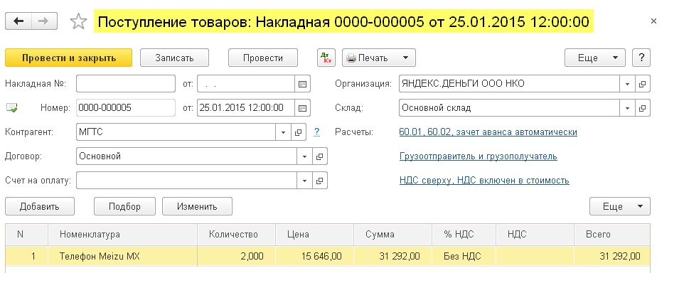Click the % НДС column header

(x=464, y=235)
